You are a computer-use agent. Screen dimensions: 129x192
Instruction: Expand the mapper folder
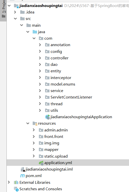coord(34,150)
